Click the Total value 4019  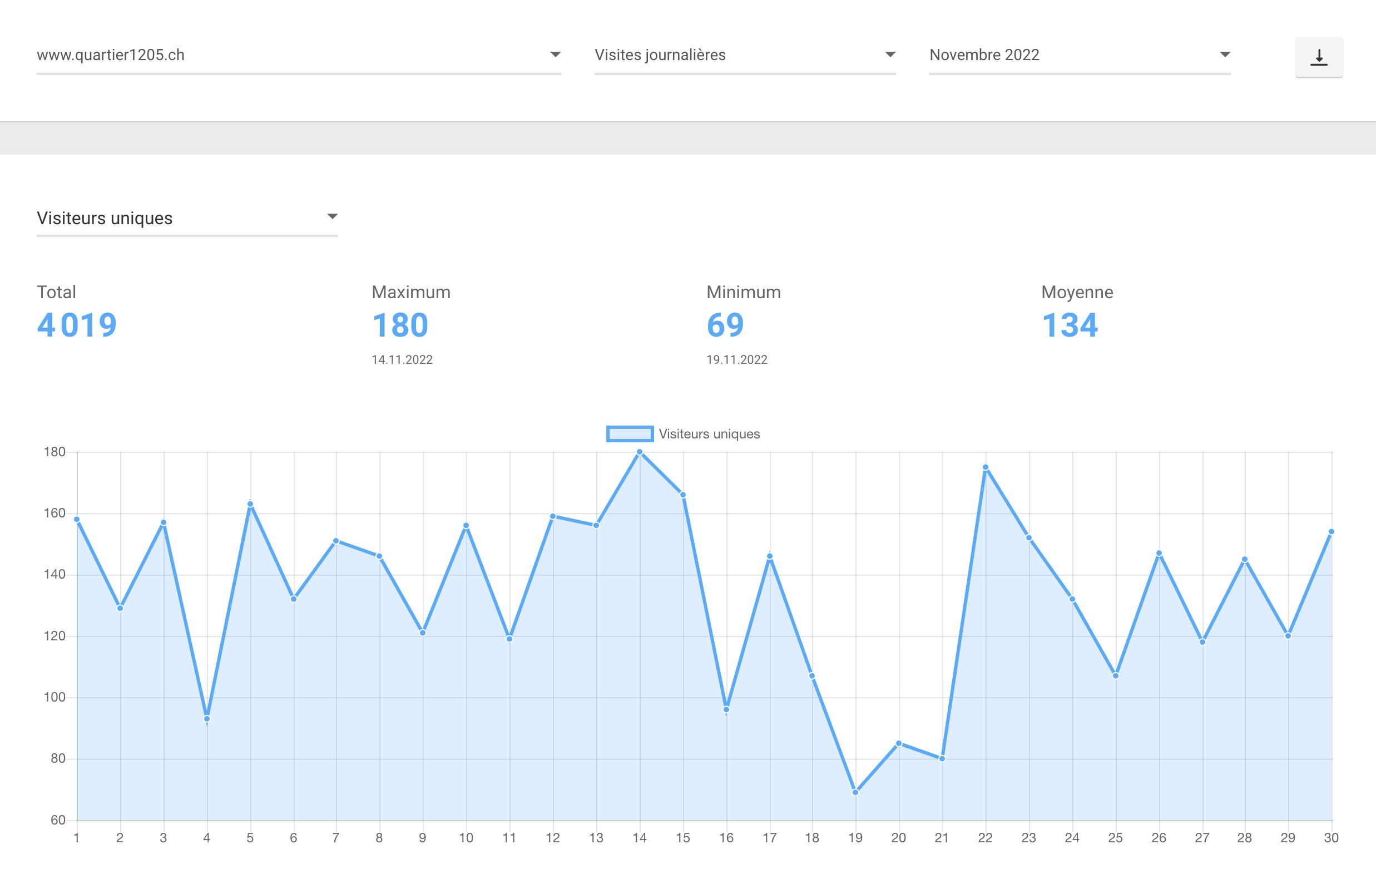[x=77, y=325]
